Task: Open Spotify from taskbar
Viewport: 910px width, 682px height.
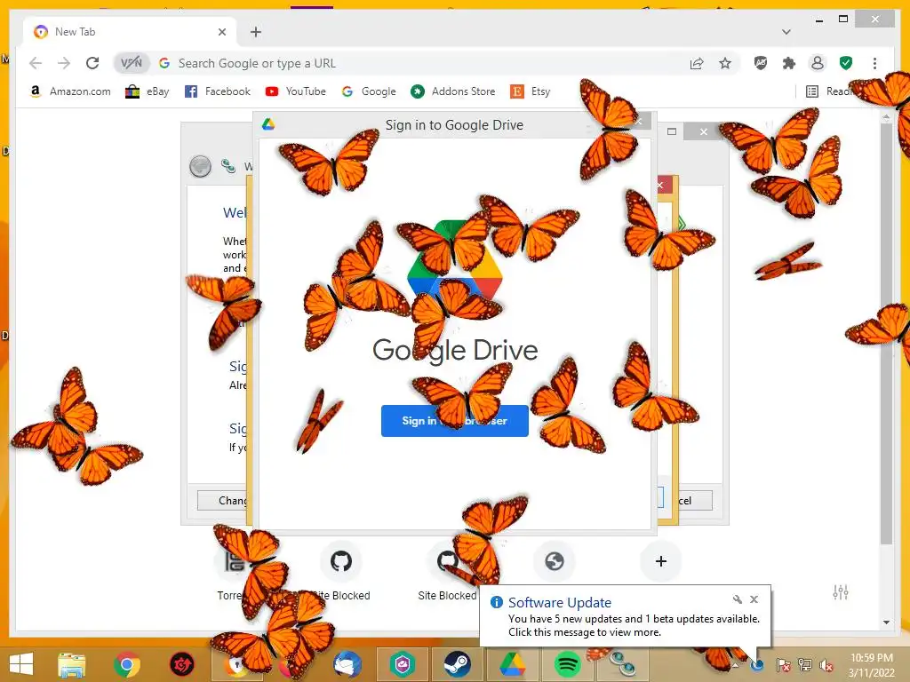Action: (x=567, y=664)
